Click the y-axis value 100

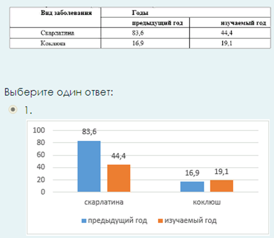click(39, 130)
